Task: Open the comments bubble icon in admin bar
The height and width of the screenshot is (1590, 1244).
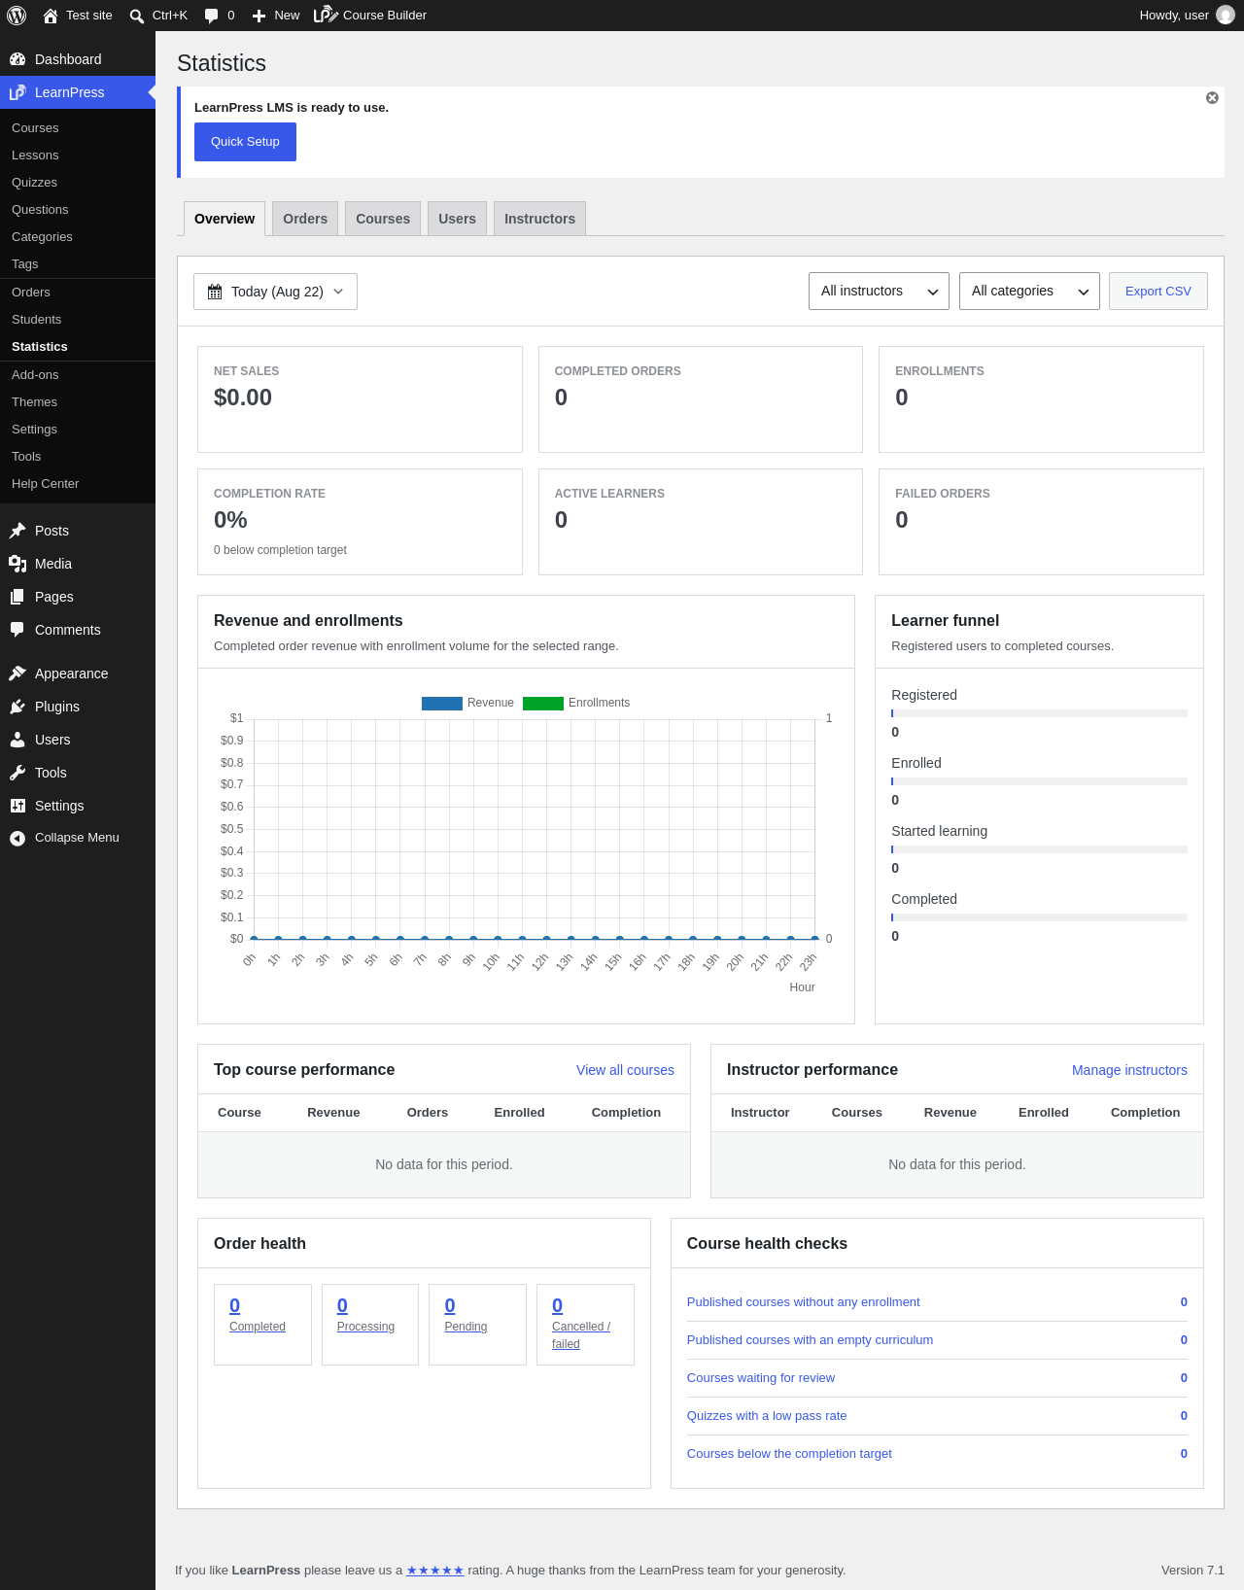Action: (212, 16)
